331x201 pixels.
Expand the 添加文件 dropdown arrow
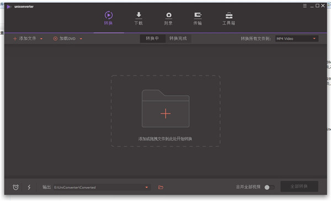(x=41, y=39)
